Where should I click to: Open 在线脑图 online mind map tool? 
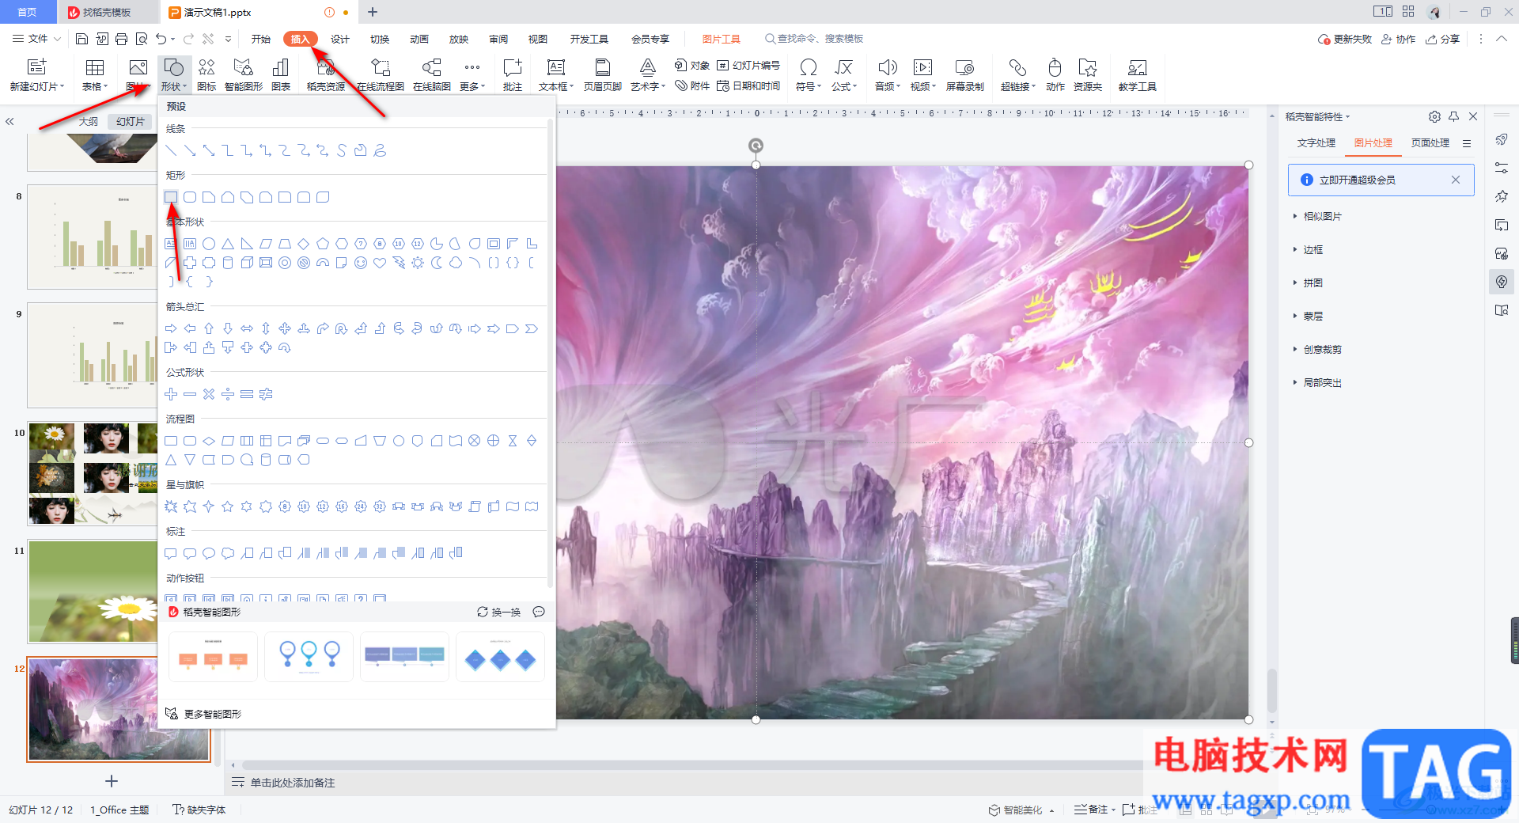point(432,75)
